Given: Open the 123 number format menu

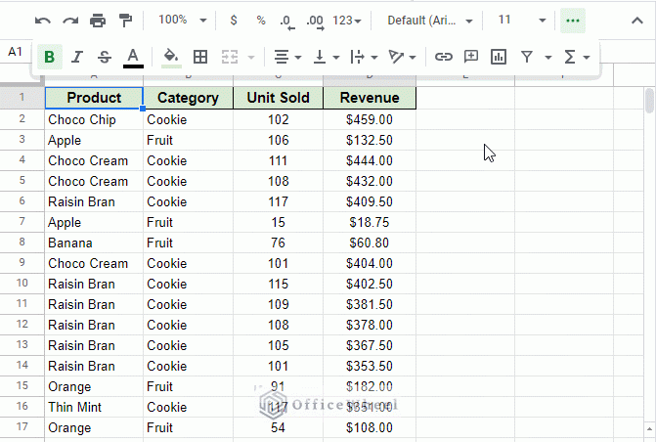Looking at the screenshot, I should [x=347, y=21].
